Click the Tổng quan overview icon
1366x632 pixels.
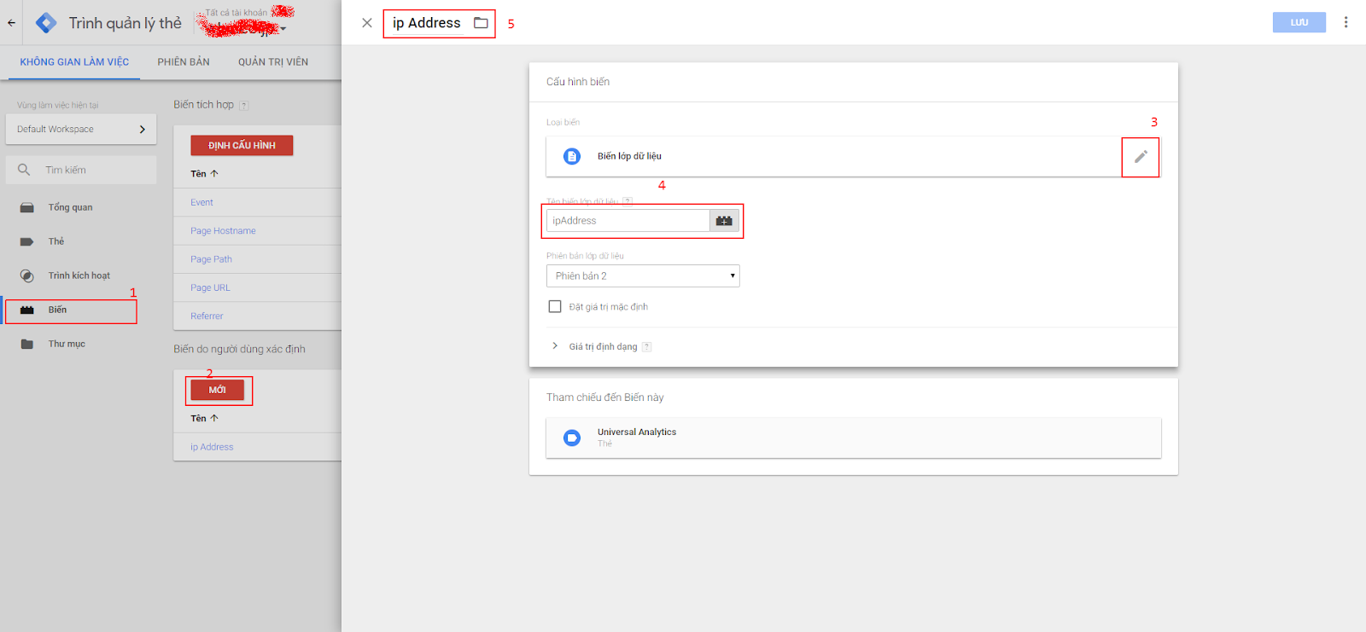coord(27,207)
